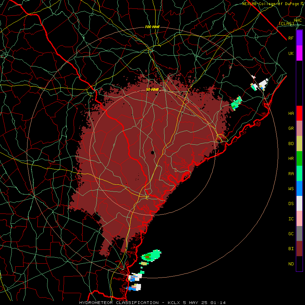Image resolution: width=305 pixels, height=305 pixels.
Task: Click the UK legend label
Action: point(291,53)
